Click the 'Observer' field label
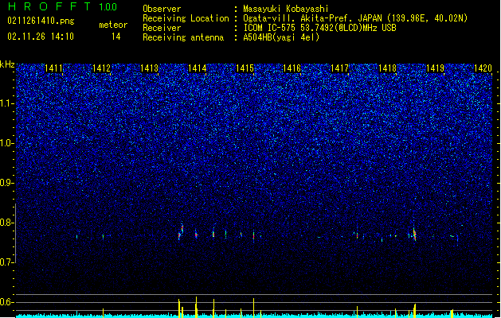Viewport: 501px width, 318px height. pyautogui.click(x=162, y=9)
